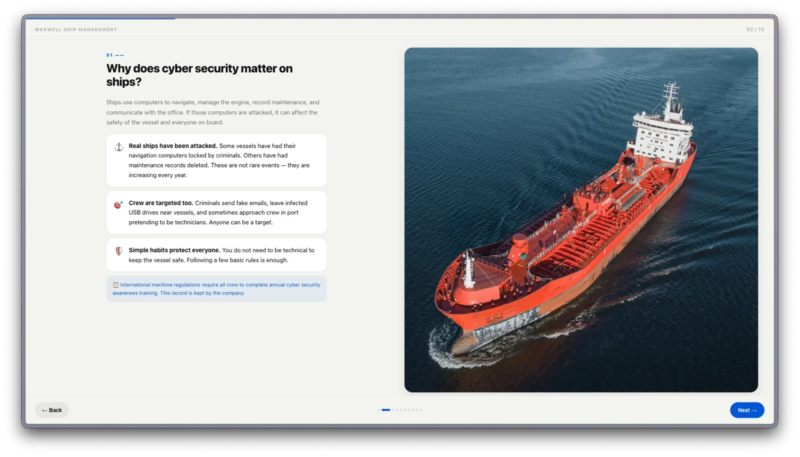Click the "Crew are targeted too." text
This screenshot has width=800, height=457.
tap(161, 203)
